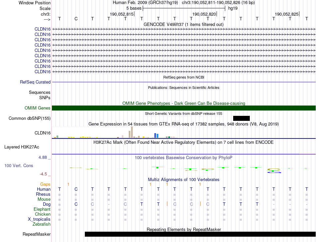Viewport: 316px width, 242px height.
Task: Click the Layered H3K27Ac track label
Action: pyautogui.click(x=22, y=147)
